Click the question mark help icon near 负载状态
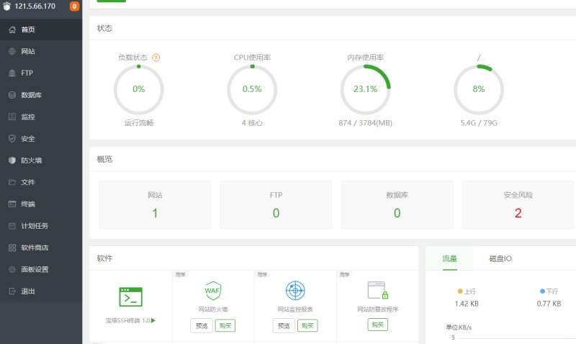The height and width of the screenshot is (344, 576). 156,58
